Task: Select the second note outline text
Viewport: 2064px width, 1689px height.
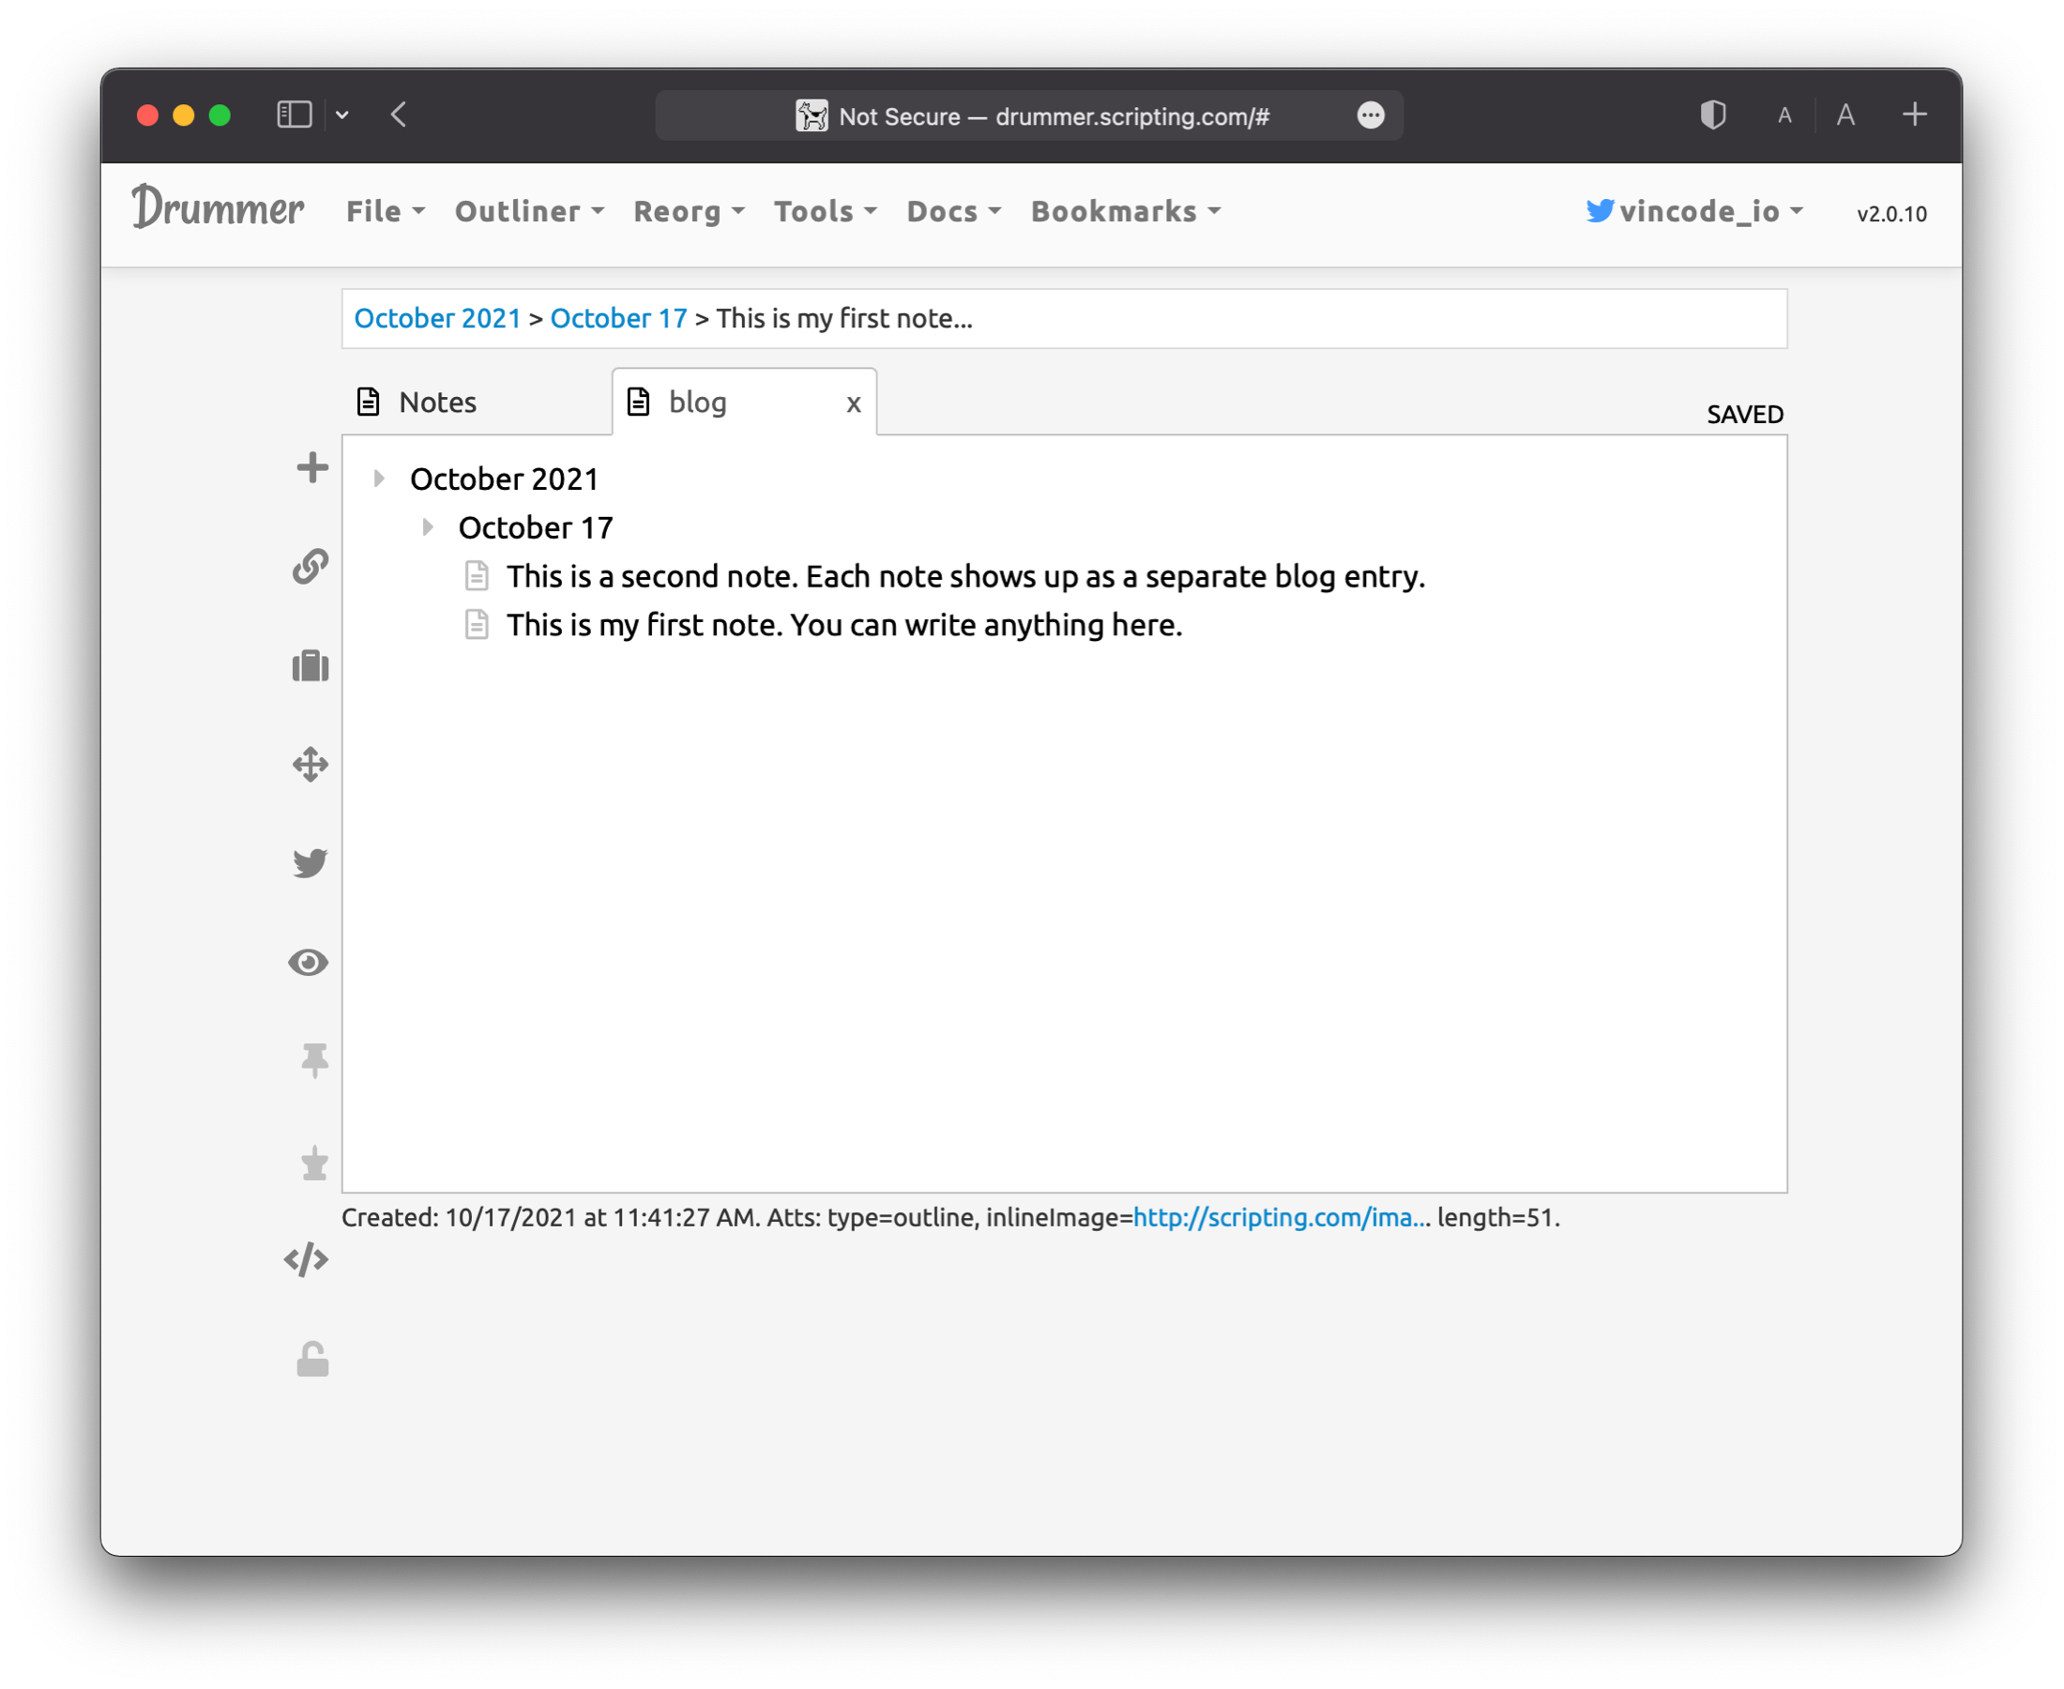Action: pos(964,576)
